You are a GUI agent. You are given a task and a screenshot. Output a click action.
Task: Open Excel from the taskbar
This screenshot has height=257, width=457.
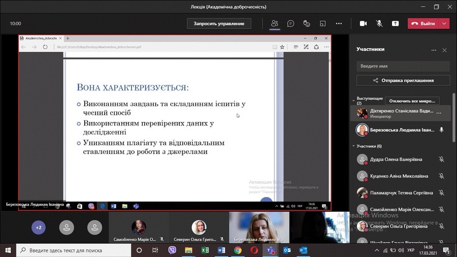205,250
